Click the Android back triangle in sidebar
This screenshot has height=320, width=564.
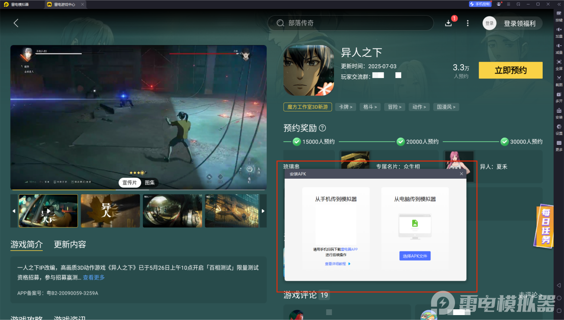pyautogui.click(x=559, y=285)
